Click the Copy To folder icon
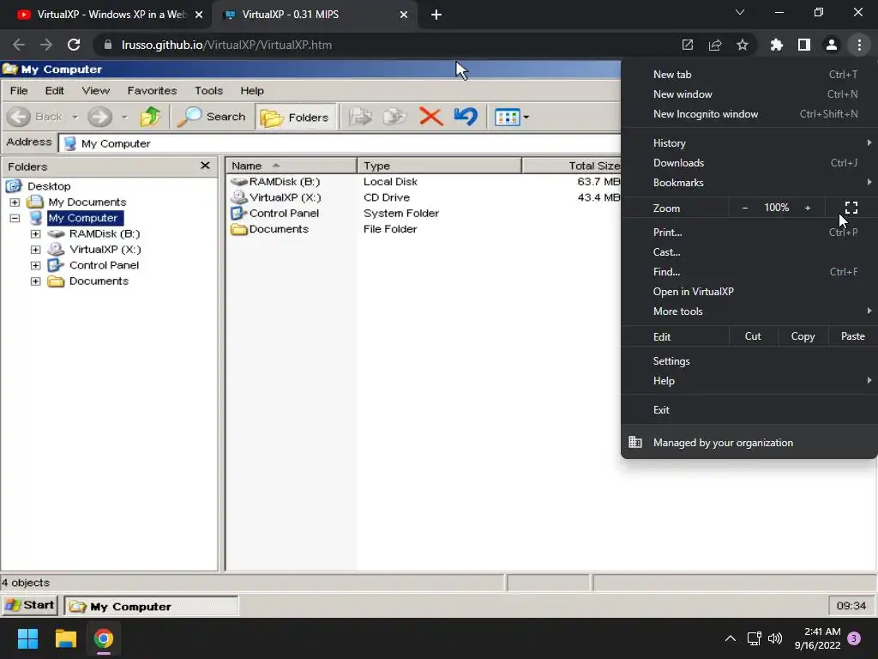 [x=394, y=117]
